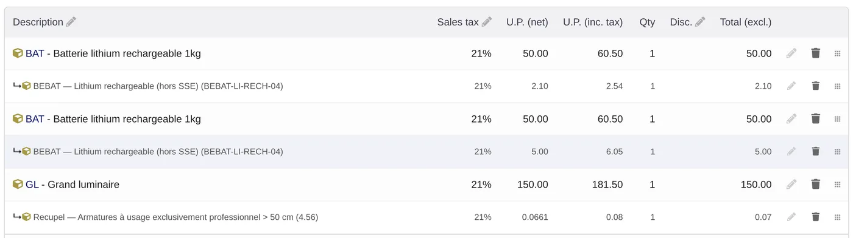Click the Recupel Armatures description text
Viewport: 853px width, 238px height.
(x=175, y=217)
